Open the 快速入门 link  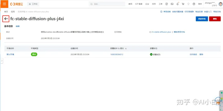pos(208,12)
